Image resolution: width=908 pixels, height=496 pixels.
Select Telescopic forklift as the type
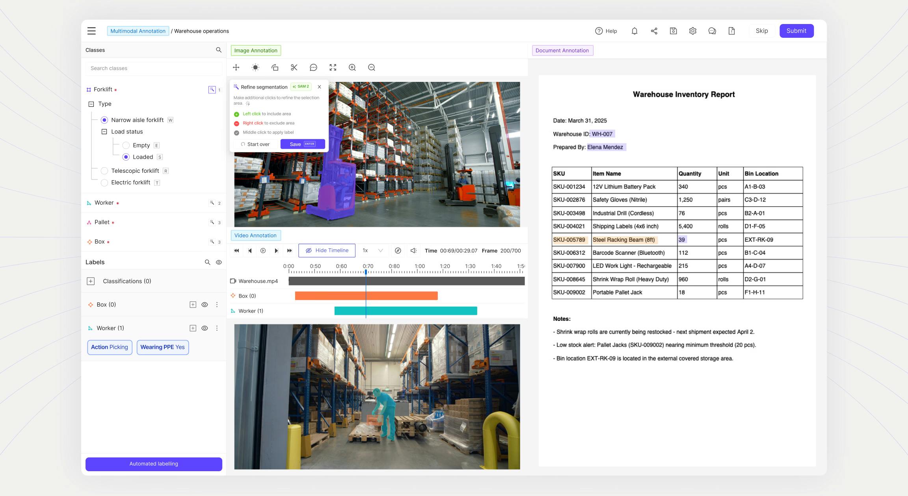point(104,170)
